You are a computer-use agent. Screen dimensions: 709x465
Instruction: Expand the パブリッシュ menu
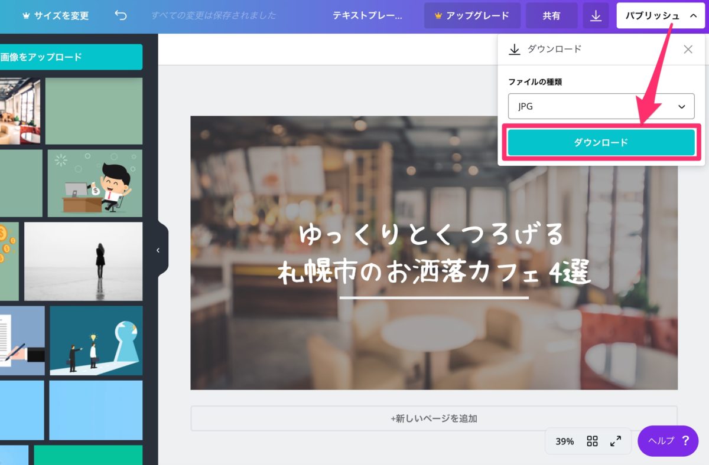661,16
